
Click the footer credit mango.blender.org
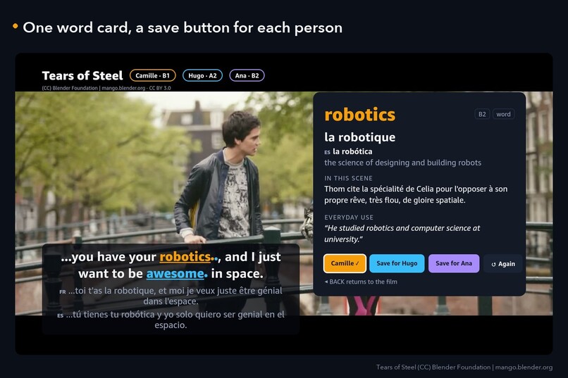(464, 367)
